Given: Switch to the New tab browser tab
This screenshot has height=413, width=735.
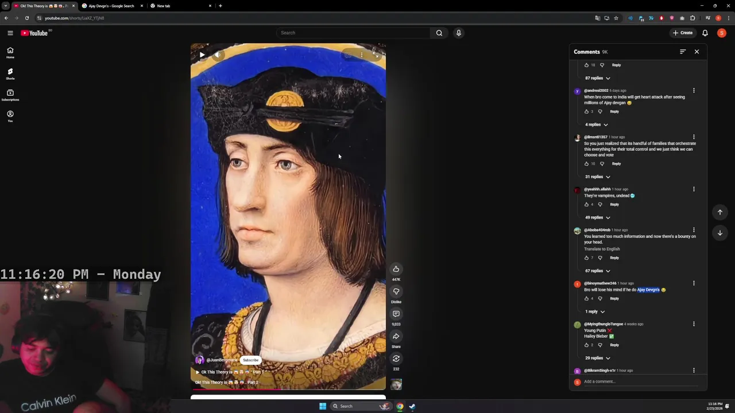Looking at the screenshot, I should [x=180, y=6].
